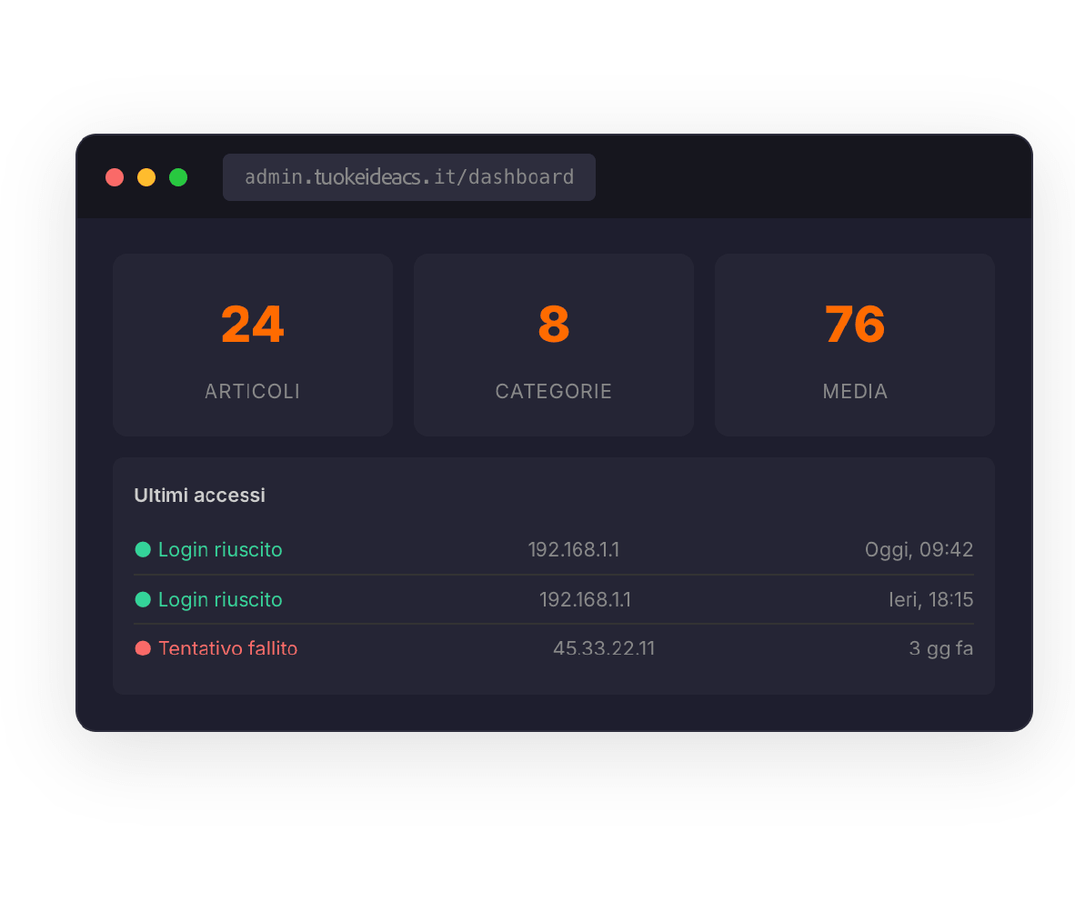Open the second Login riuscito entry
Viewport: 1075px width, 902px height.
point(219,599)
